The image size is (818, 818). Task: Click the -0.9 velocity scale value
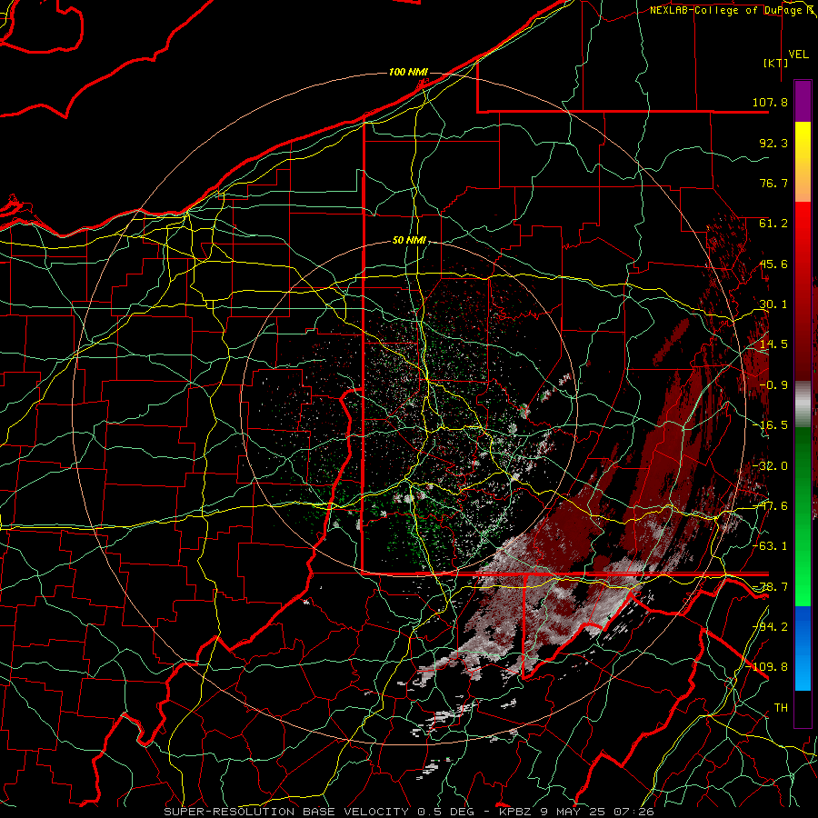click(x=773, y=385)
